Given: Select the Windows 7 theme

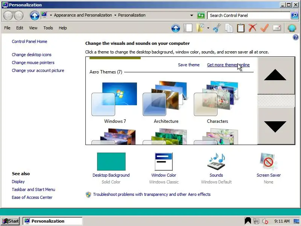Looking at the screenshot, I should tap(115, 103).
